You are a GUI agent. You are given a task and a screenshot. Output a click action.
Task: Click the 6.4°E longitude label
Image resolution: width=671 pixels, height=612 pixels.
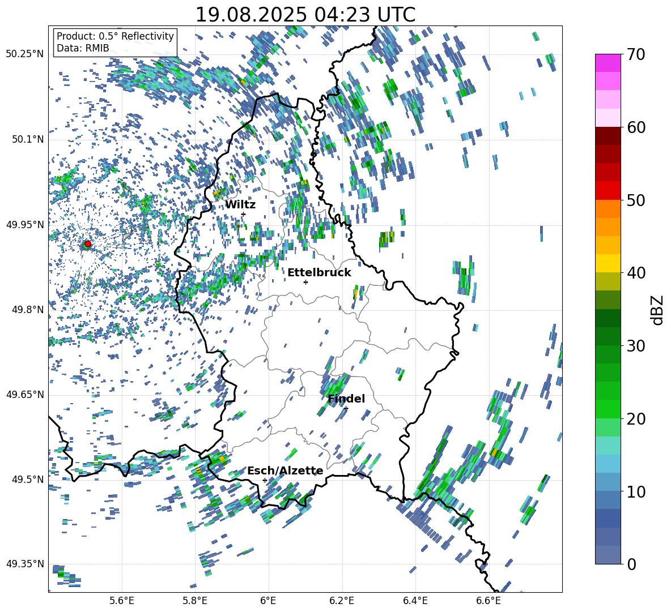[x=415, y=601]
